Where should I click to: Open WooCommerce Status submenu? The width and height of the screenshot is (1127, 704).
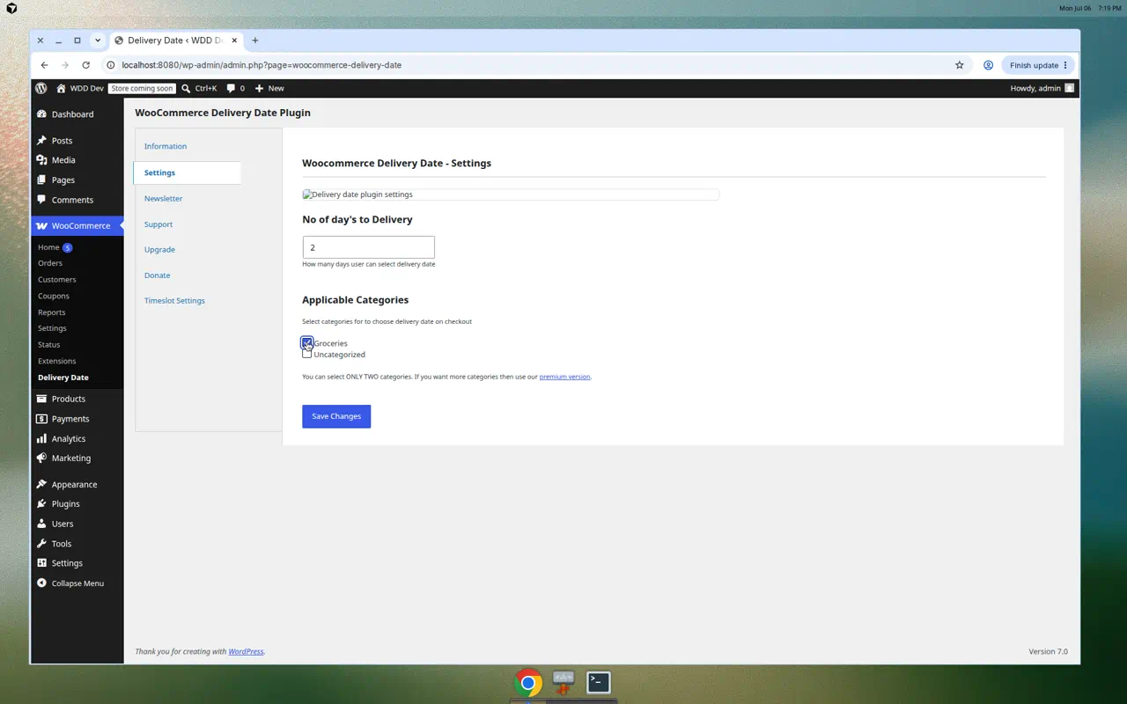(x=49, y=345)
